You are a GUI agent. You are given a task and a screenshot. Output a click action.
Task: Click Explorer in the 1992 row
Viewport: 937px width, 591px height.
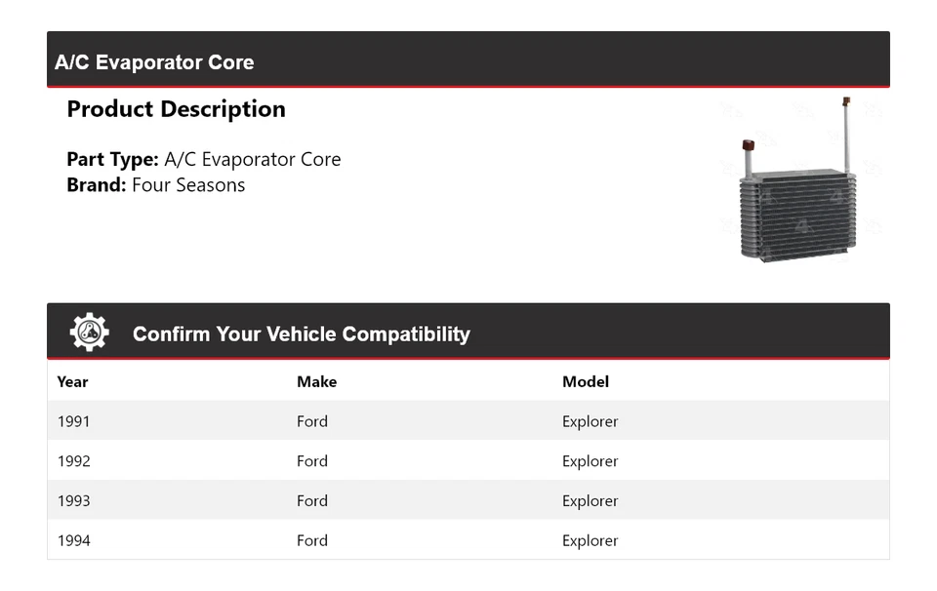590,461
